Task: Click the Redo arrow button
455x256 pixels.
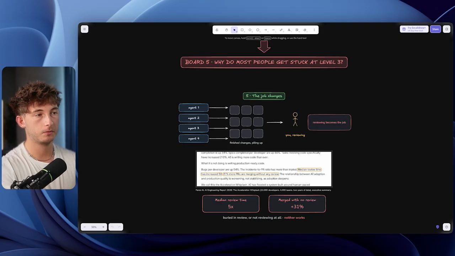Action: 119,227
